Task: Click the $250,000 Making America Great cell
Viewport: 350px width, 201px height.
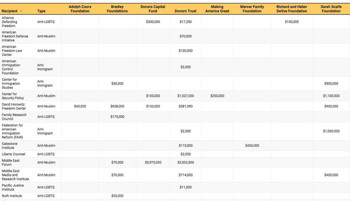Action: 217,96
